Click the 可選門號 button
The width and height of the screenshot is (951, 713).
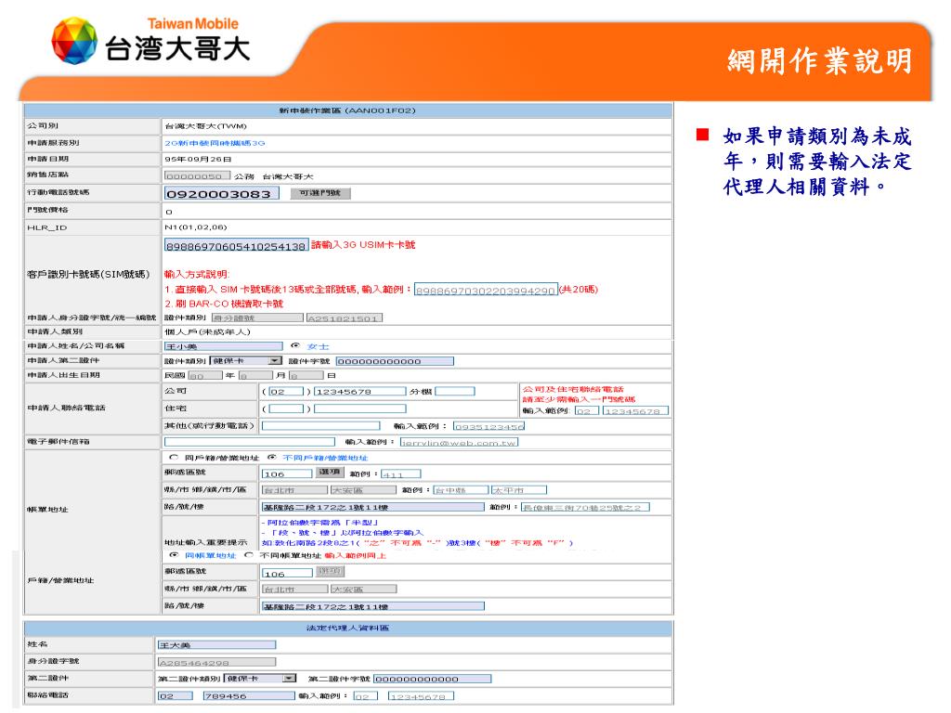tap(320, 193)
